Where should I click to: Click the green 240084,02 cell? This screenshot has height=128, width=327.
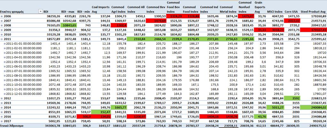(x=313, y=107)
